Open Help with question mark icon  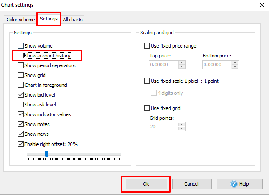[x=240, y=184]
